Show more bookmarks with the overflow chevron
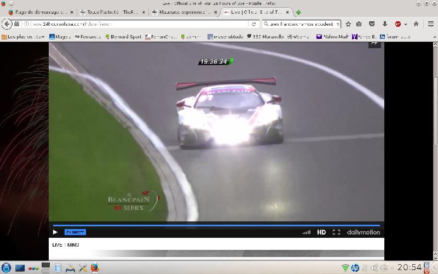This screenshot has height=274, width=438. (x=434, y=37)
